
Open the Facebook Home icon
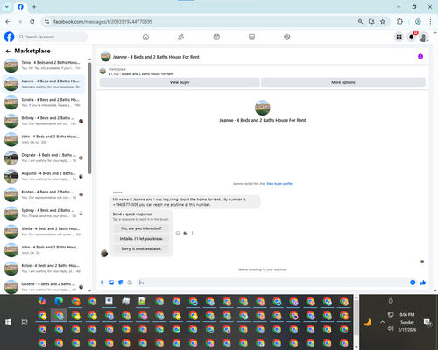[x=145, y=37]
